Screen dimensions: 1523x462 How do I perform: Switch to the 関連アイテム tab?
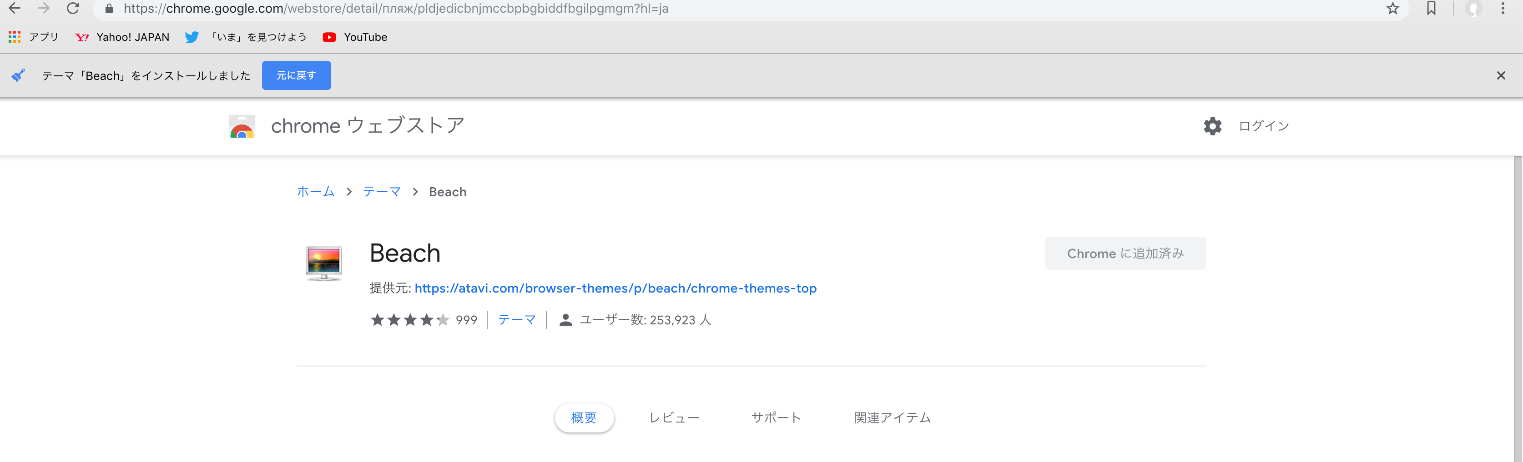pos(893,418)
